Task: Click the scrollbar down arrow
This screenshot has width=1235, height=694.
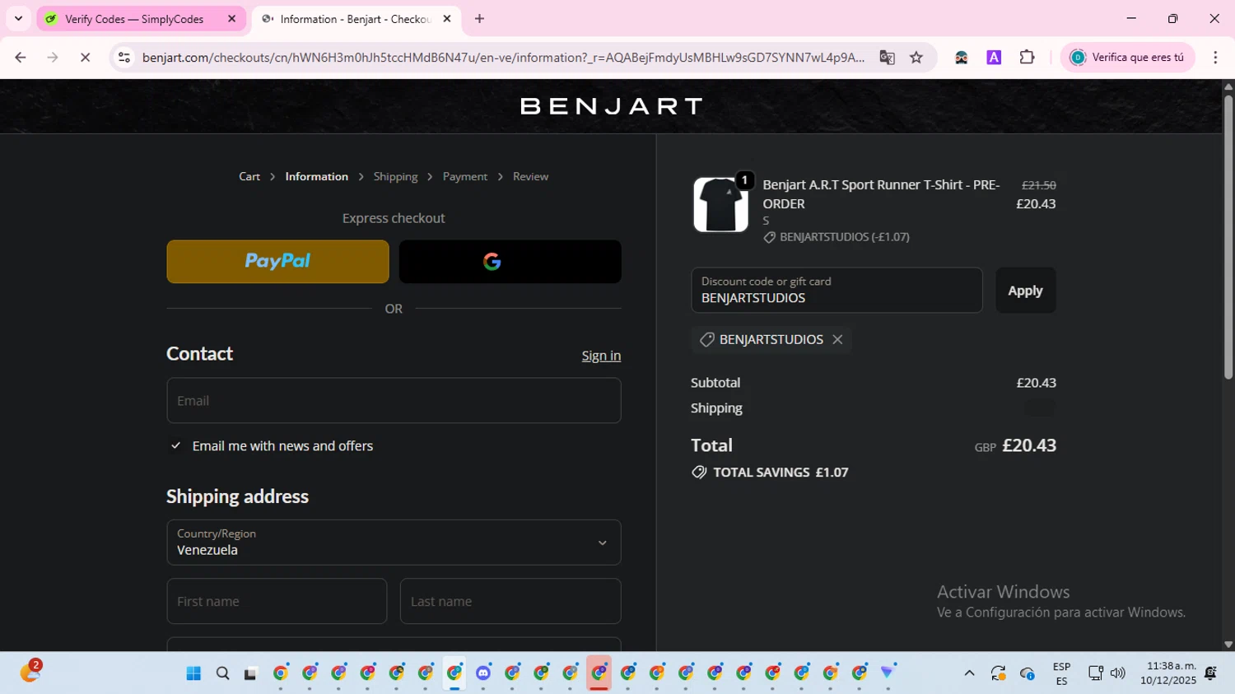Action: click(x=1228, y=645)
